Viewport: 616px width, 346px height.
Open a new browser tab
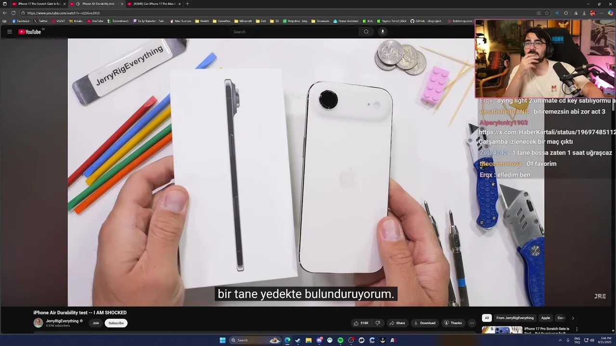click(x=187, y=4)
